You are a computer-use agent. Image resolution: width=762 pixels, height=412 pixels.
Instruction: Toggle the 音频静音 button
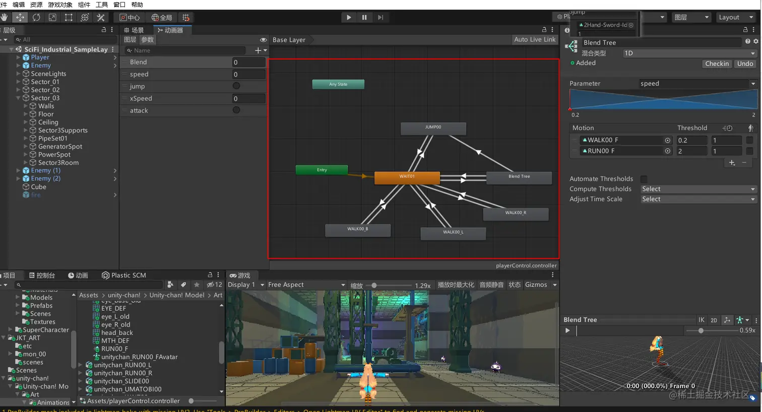click(491, 285)
